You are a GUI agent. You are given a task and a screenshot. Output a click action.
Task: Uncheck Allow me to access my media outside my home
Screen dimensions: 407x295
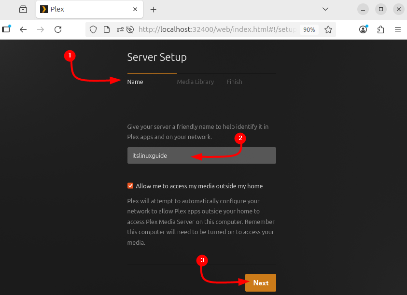click(x=130, y=186)
